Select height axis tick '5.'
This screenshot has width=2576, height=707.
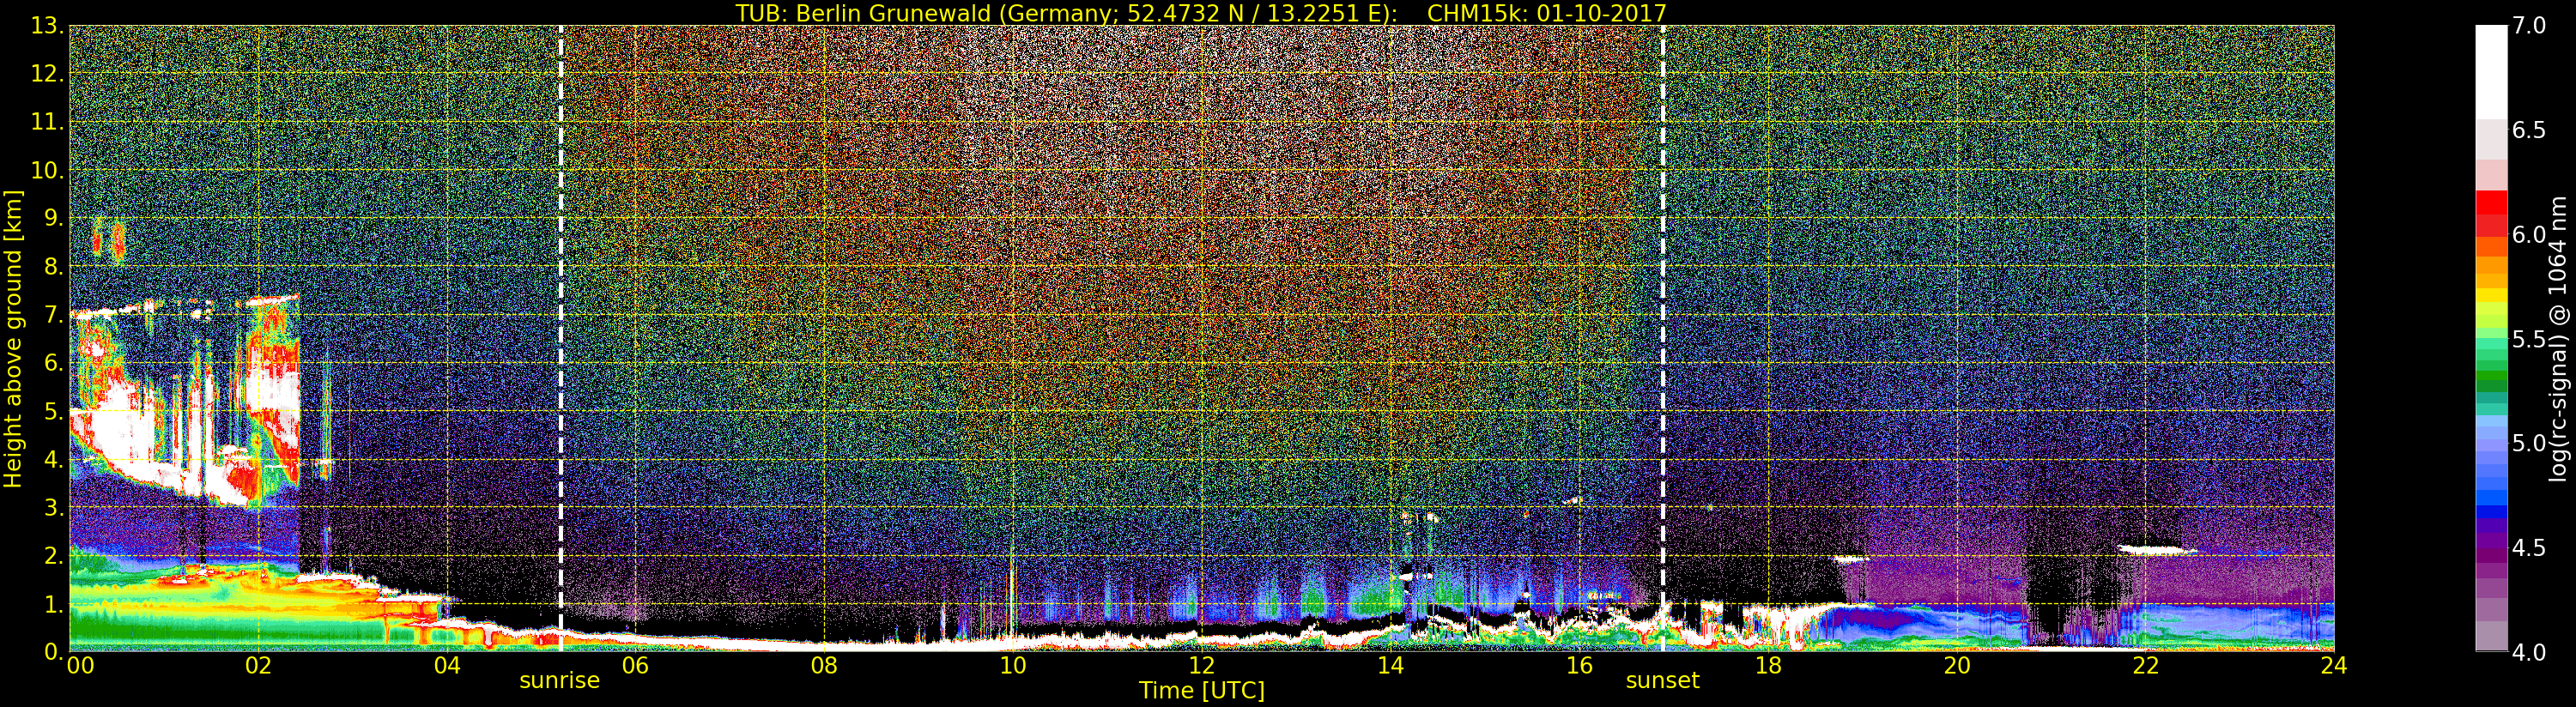(x=54, y=411)
